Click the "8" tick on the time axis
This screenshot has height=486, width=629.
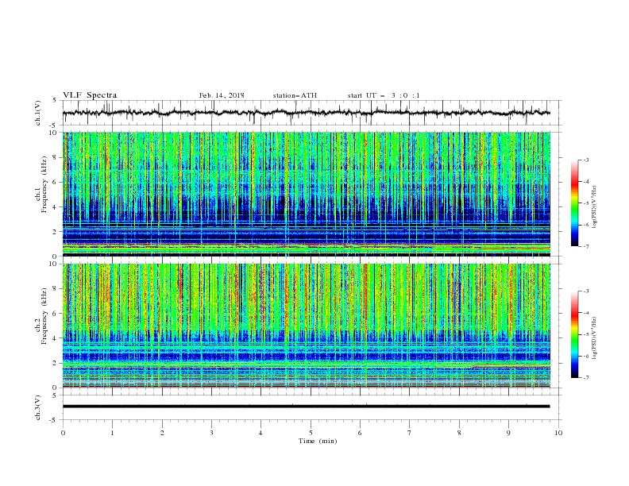459,433
